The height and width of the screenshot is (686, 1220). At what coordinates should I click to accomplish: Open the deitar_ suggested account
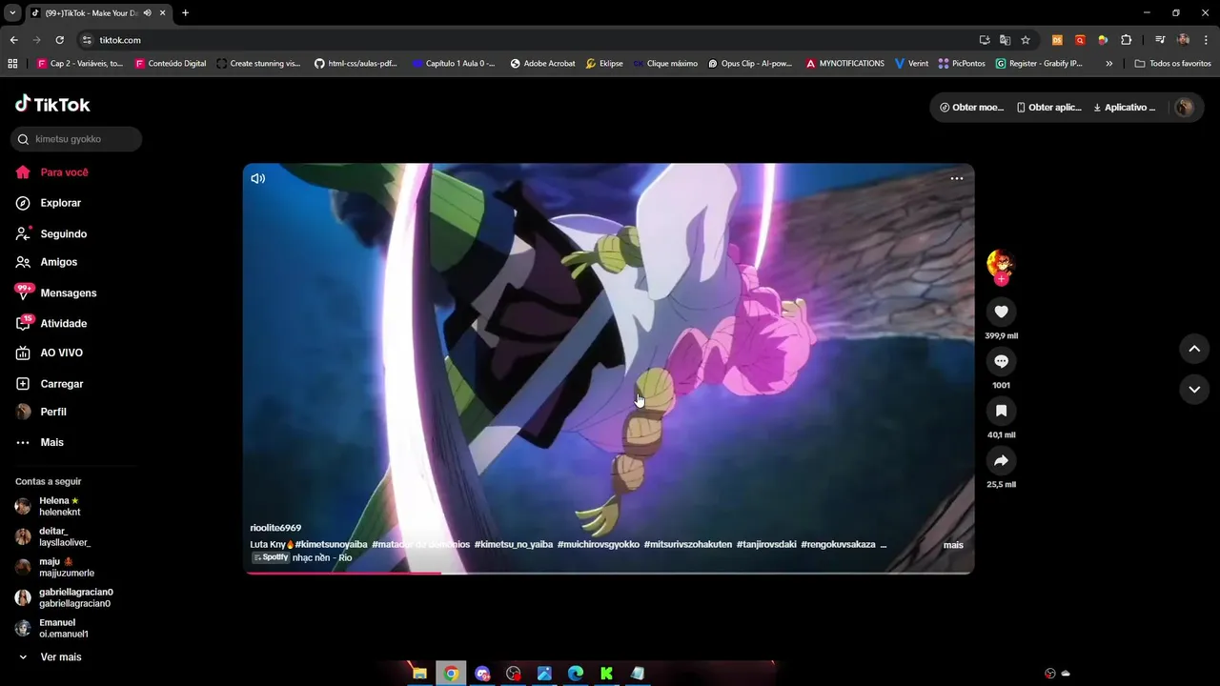(x=53, y=536)
